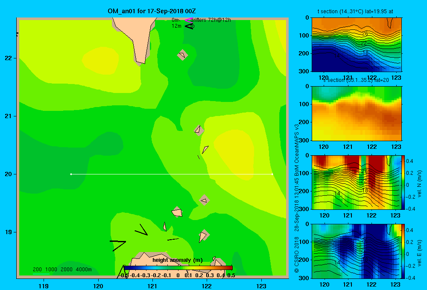This screenshot has height=290, width=427.
Task: Click the short current vector between 121 and 122
Action: pyautogui.click(x=173, y=239)
